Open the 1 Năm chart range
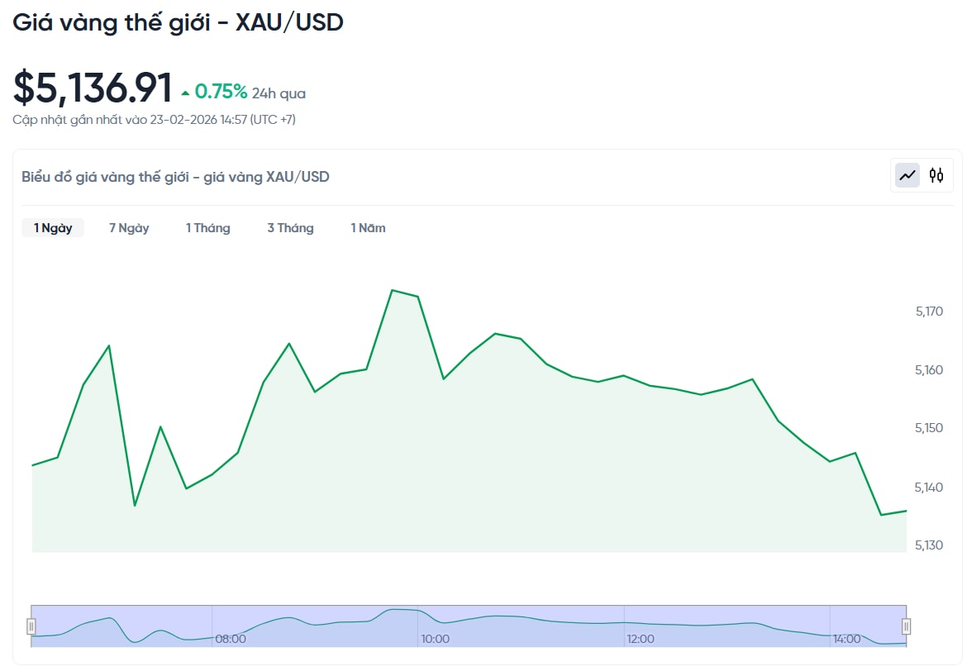This screenshot has height=671, width=967. pos(368,228)
